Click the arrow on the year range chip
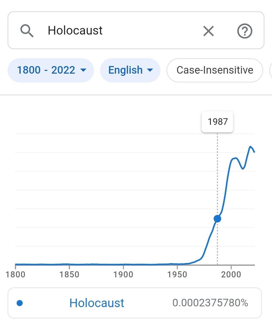 pos(83,70)
